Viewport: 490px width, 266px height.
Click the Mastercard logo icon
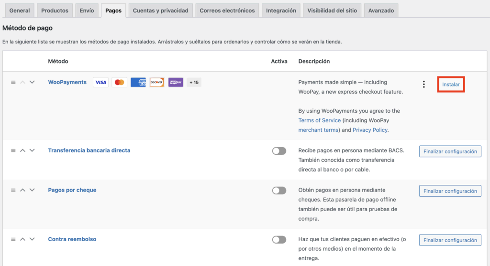(119, 82)
